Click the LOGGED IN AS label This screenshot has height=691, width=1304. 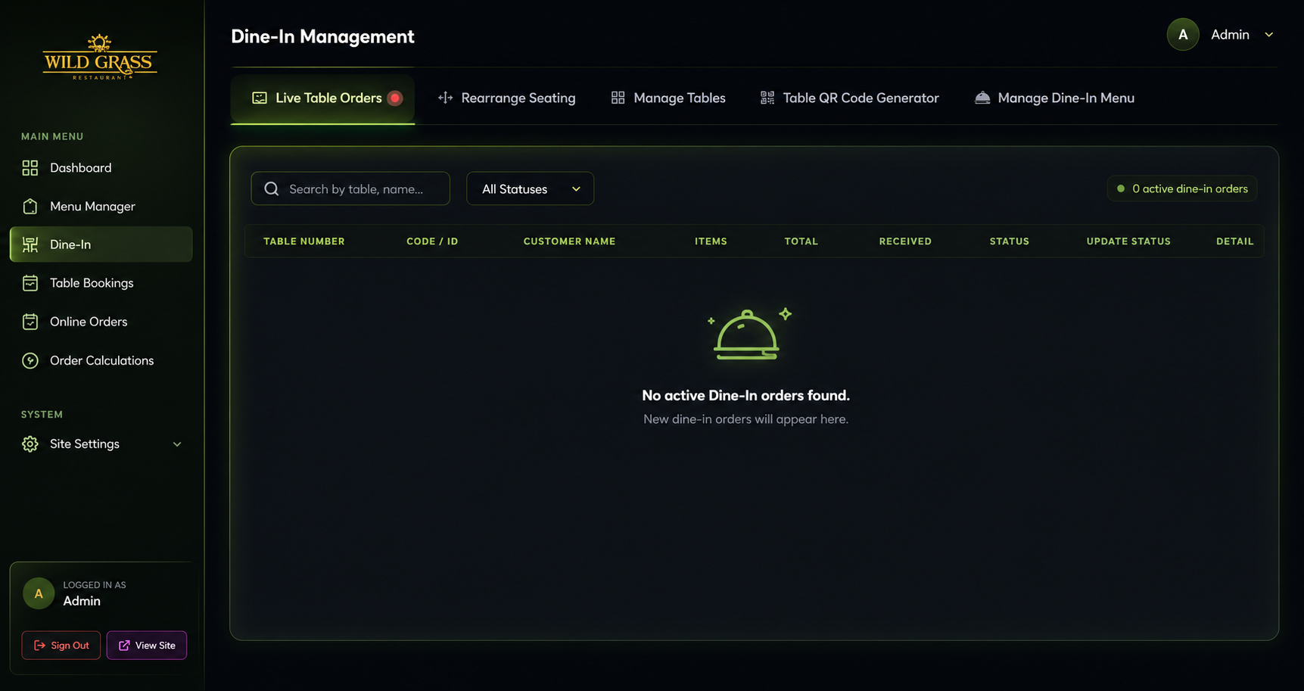click(95, 585)
